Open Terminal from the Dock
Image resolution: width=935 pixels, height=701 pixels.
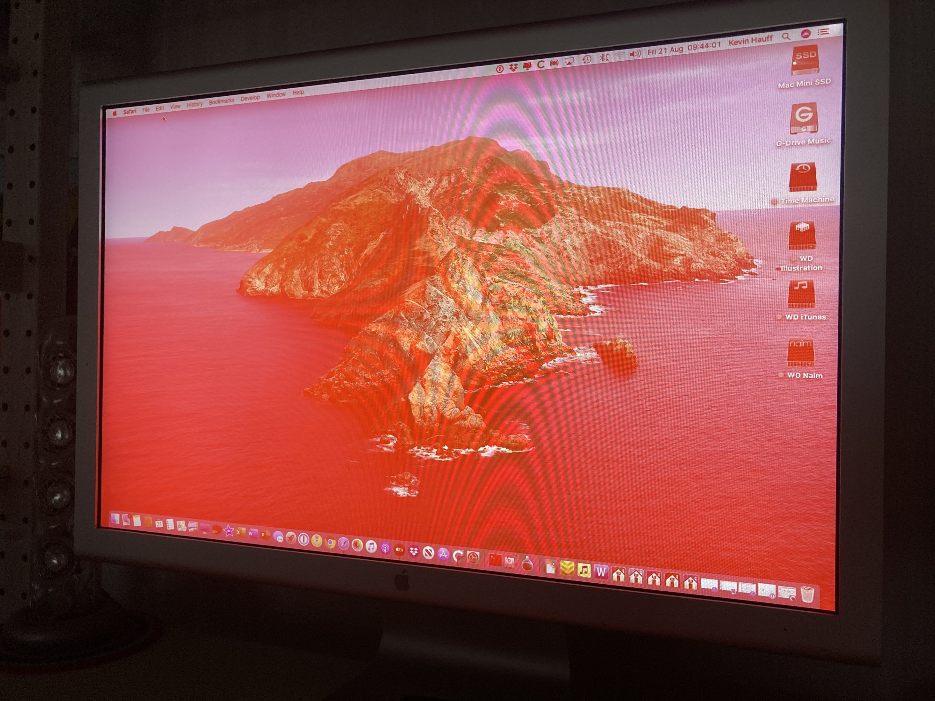point(495,559)
